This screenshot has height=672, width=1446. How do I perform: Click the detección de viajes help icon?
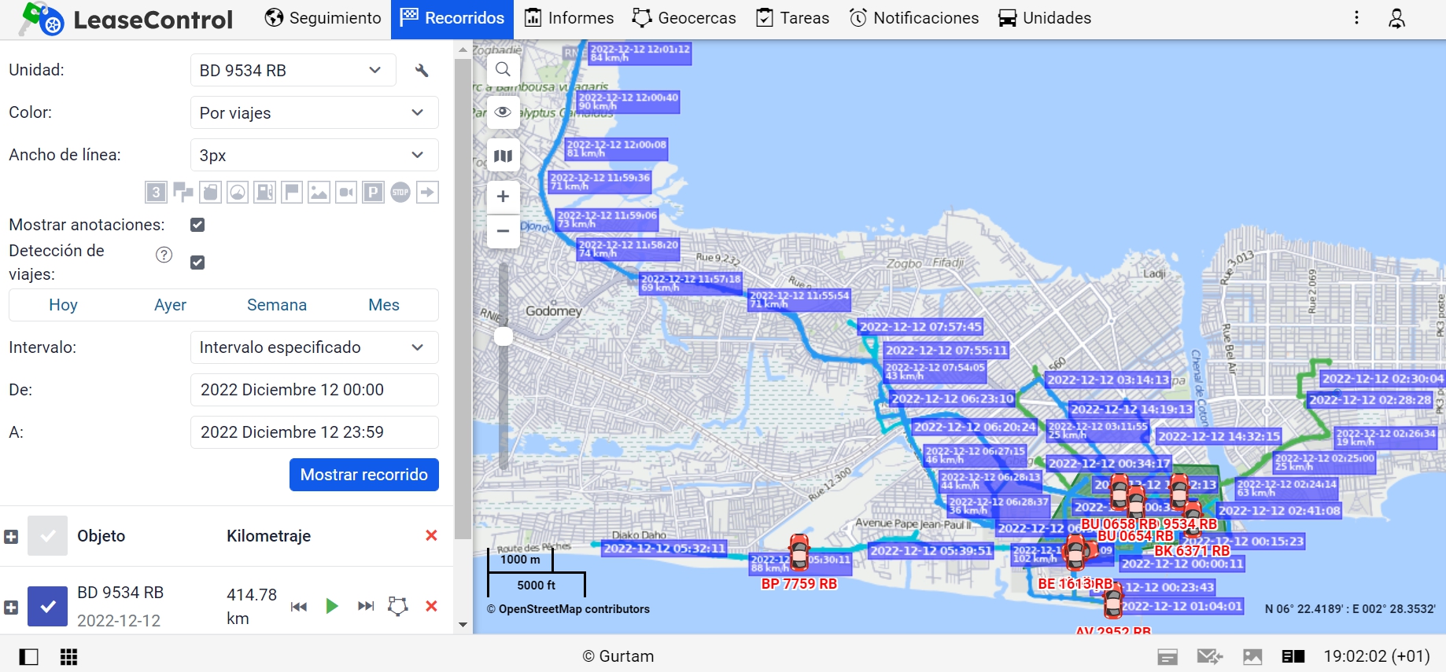click(164, 255)
